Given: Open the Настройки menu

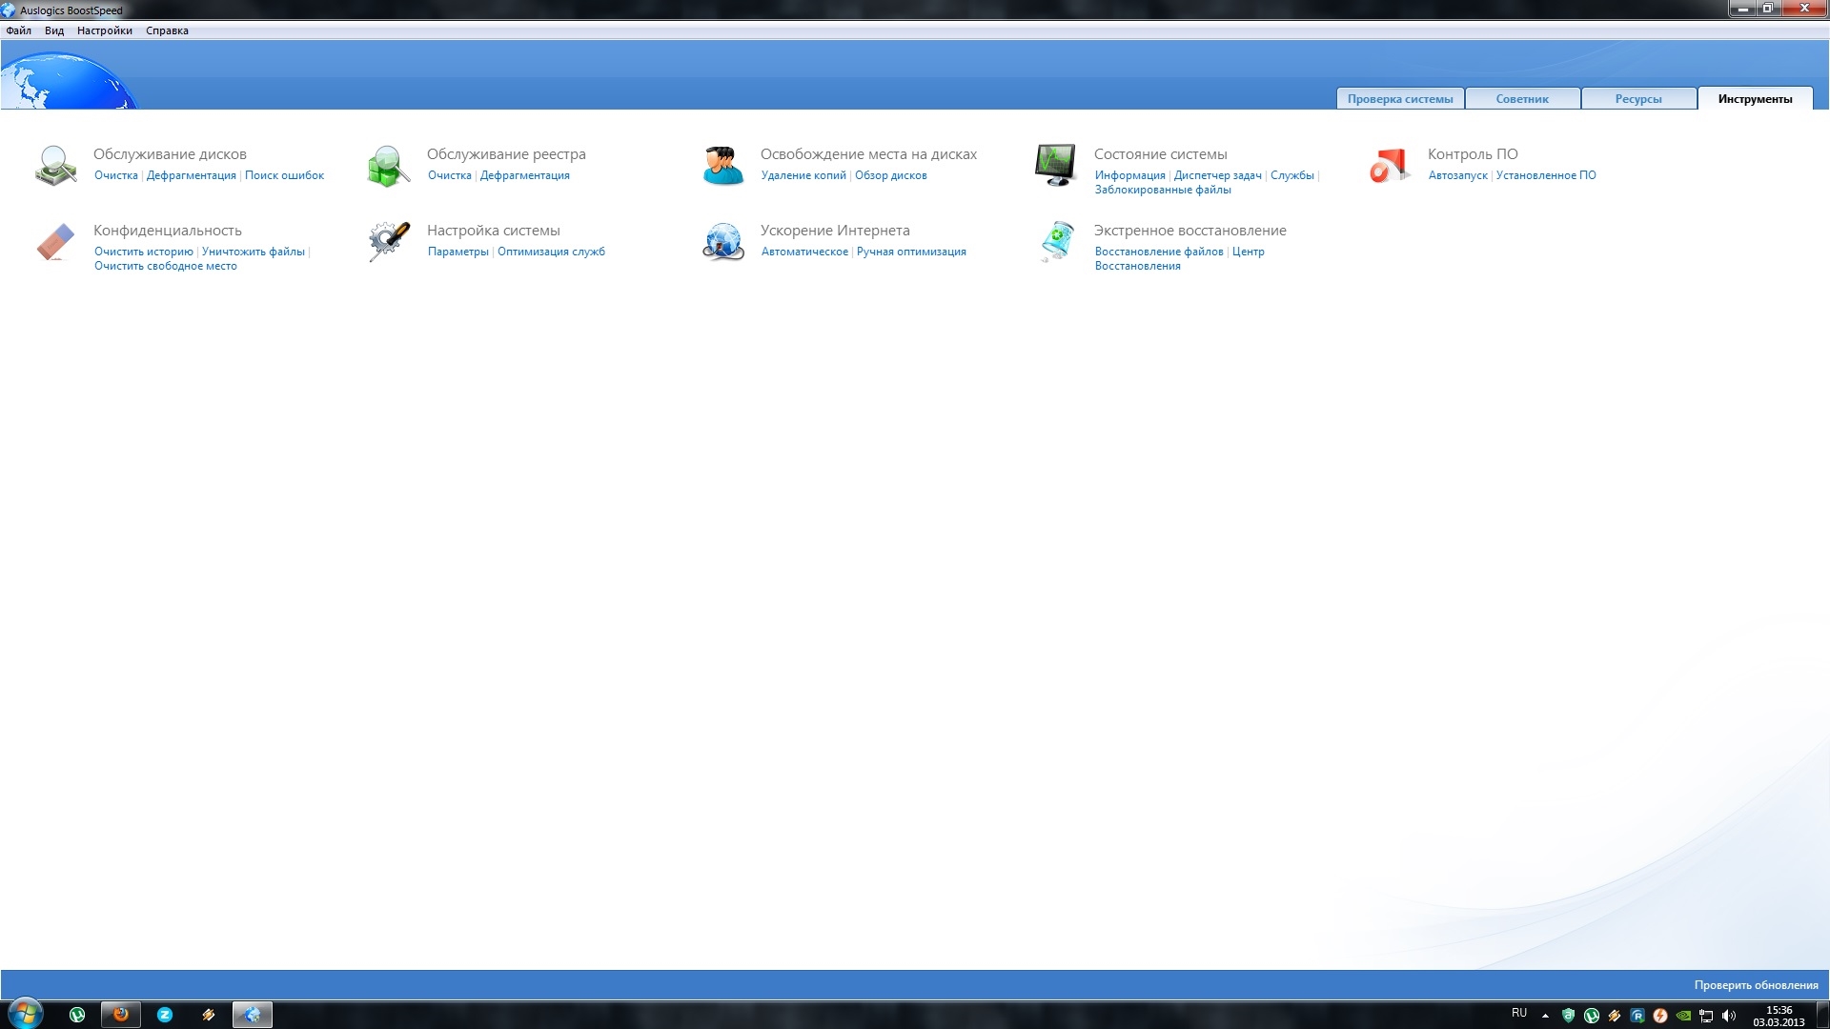Looking at the screenshot, I should [104, 30].
